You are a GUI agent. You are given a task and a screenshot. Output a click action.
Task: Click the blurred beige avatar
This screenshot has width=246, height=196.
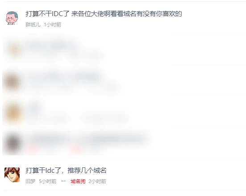coord(14,50)
